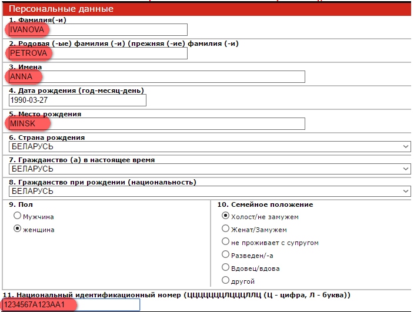
Task: Select the Мужчина radio button
Action: (17, 216)
